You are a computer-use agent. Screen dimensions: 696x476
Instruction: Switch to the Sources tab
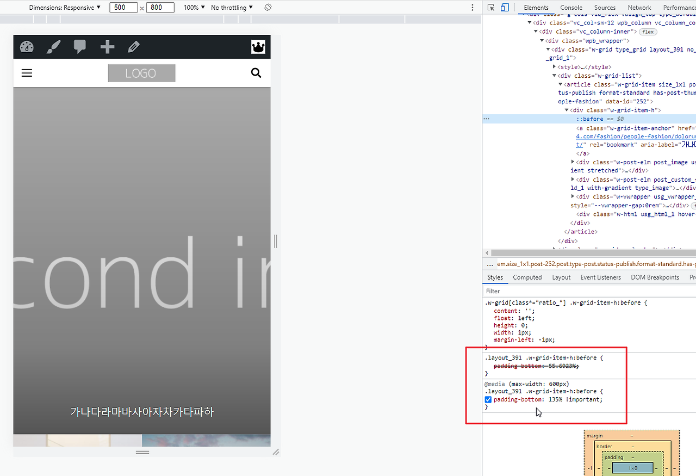click(605, 8)
